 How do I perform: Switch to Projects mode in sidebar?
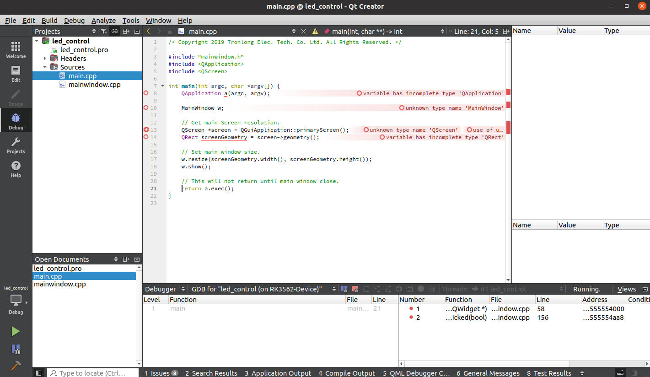pos(16,145)
